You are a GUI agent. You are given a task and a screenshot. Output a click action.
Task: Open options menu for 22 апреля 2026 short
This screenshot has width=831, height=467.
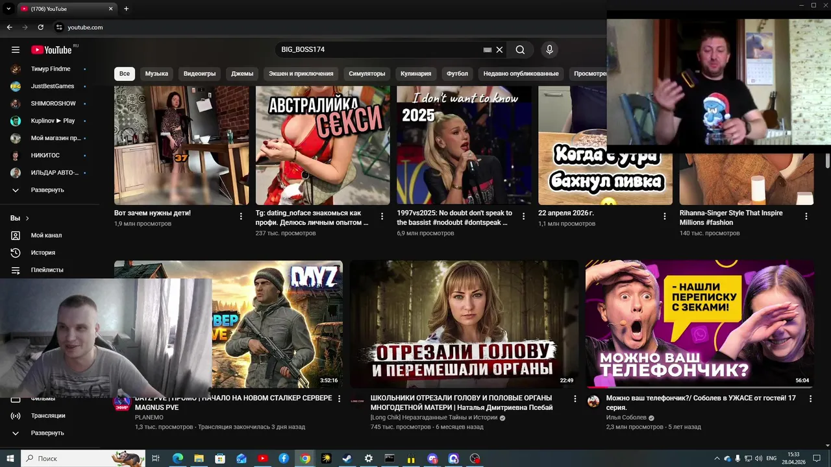click(x=665, y=216)
